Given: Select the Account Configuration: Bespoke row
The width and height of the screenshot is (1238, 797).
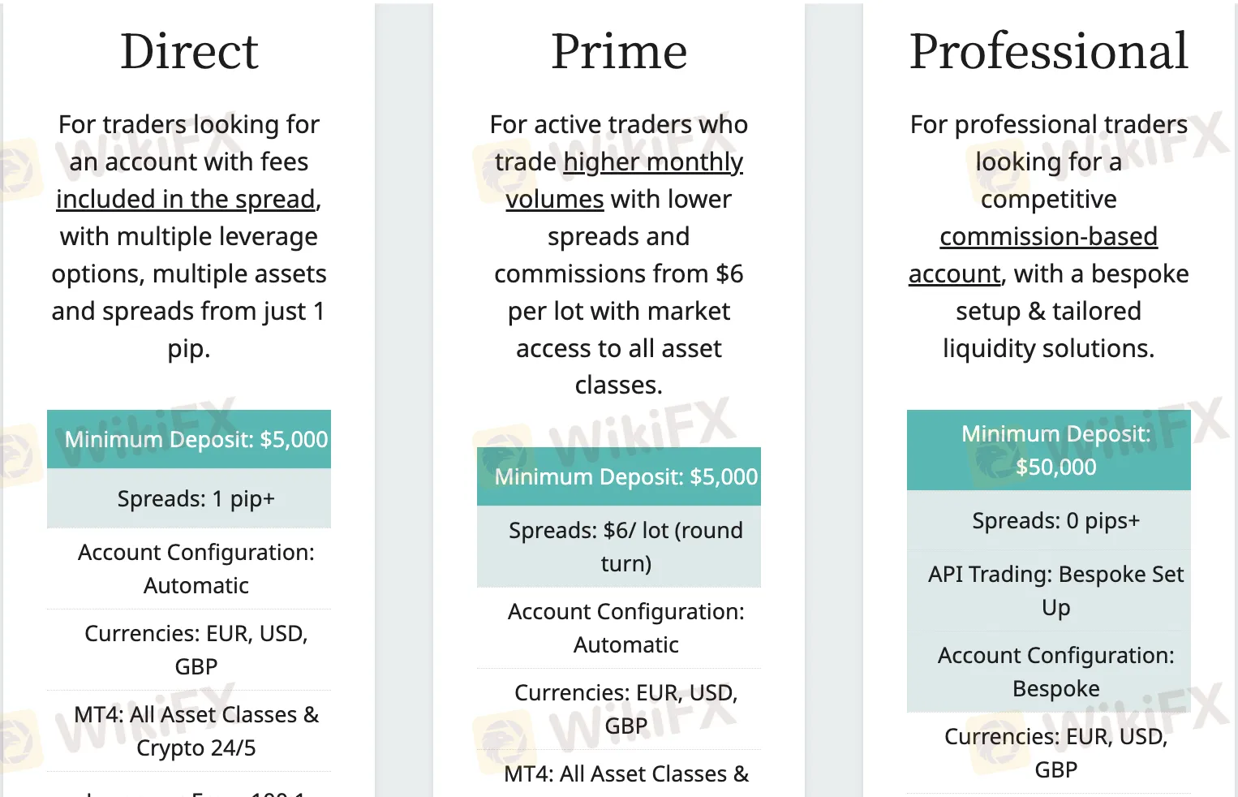Looking at the screenshot, I should coord(1048,671).
